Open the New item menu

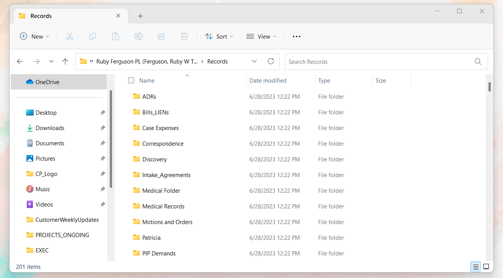(x=34, y=36)
